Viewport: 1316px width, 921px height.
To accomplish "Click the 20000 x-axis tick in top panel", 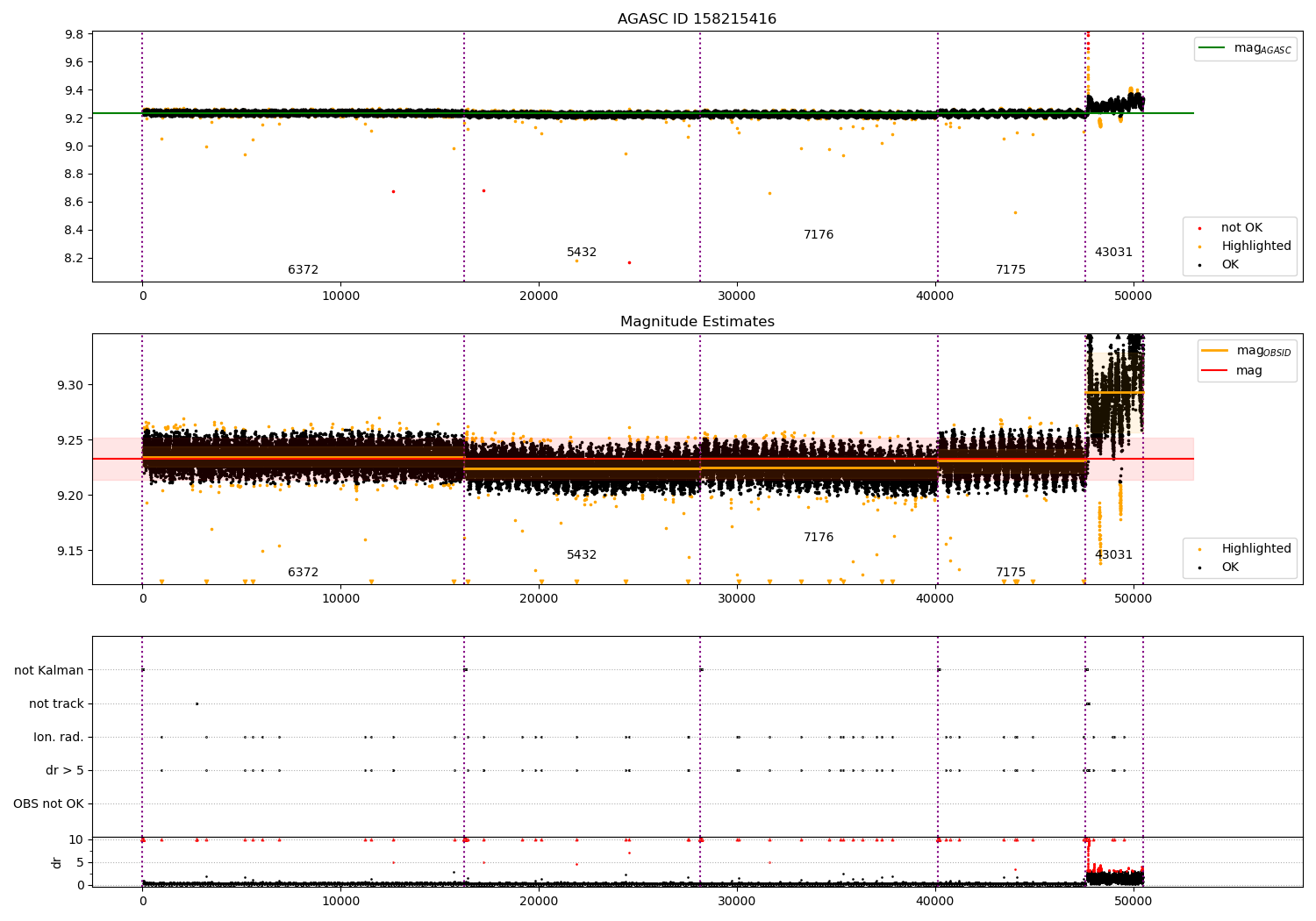I will pyautogui.click(x=539, y=296).
